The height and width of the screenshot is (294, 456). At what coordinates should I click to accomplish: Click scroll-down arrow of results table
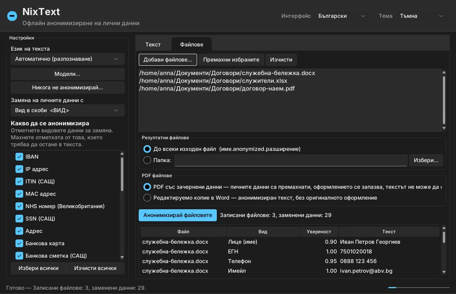(x=444, y=272)
